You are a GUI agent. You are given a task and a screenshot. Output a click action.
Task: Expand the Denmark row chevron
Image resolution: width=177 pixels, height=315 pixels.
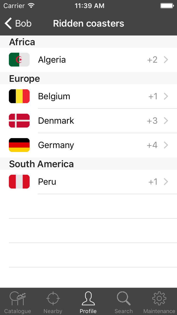coord(166,121)
